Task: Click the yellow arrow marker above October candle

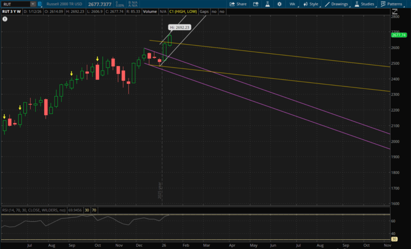Action: coord(97,59)
